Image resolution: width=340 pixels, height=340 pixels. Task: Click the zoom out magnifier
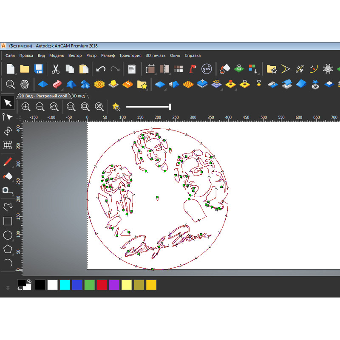tap(40, 107)
